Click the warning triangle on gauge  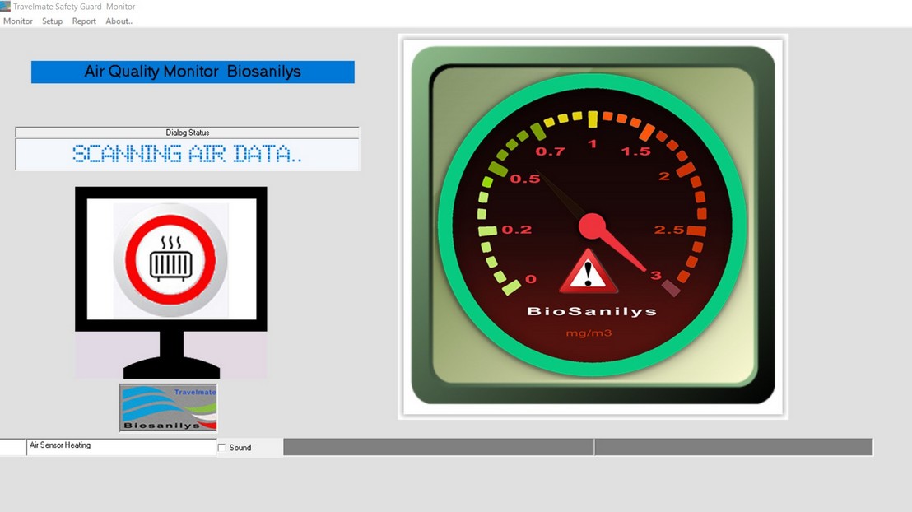(588, 272)
